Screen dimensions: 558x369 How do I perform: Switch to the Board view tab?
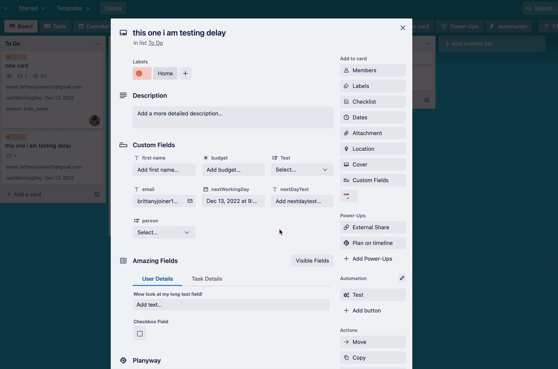tap(21, 26)
